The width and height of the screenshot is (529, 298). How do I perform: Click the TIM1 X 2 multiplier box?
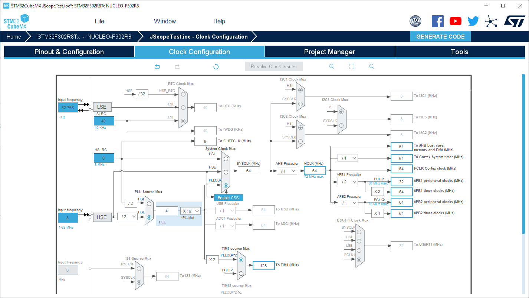click(212, 260)
